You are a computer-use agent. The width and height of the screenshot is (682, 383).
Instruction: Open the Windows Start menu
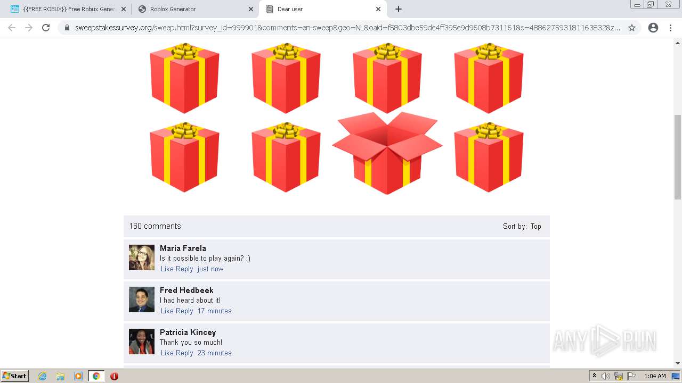pos(15,376)
